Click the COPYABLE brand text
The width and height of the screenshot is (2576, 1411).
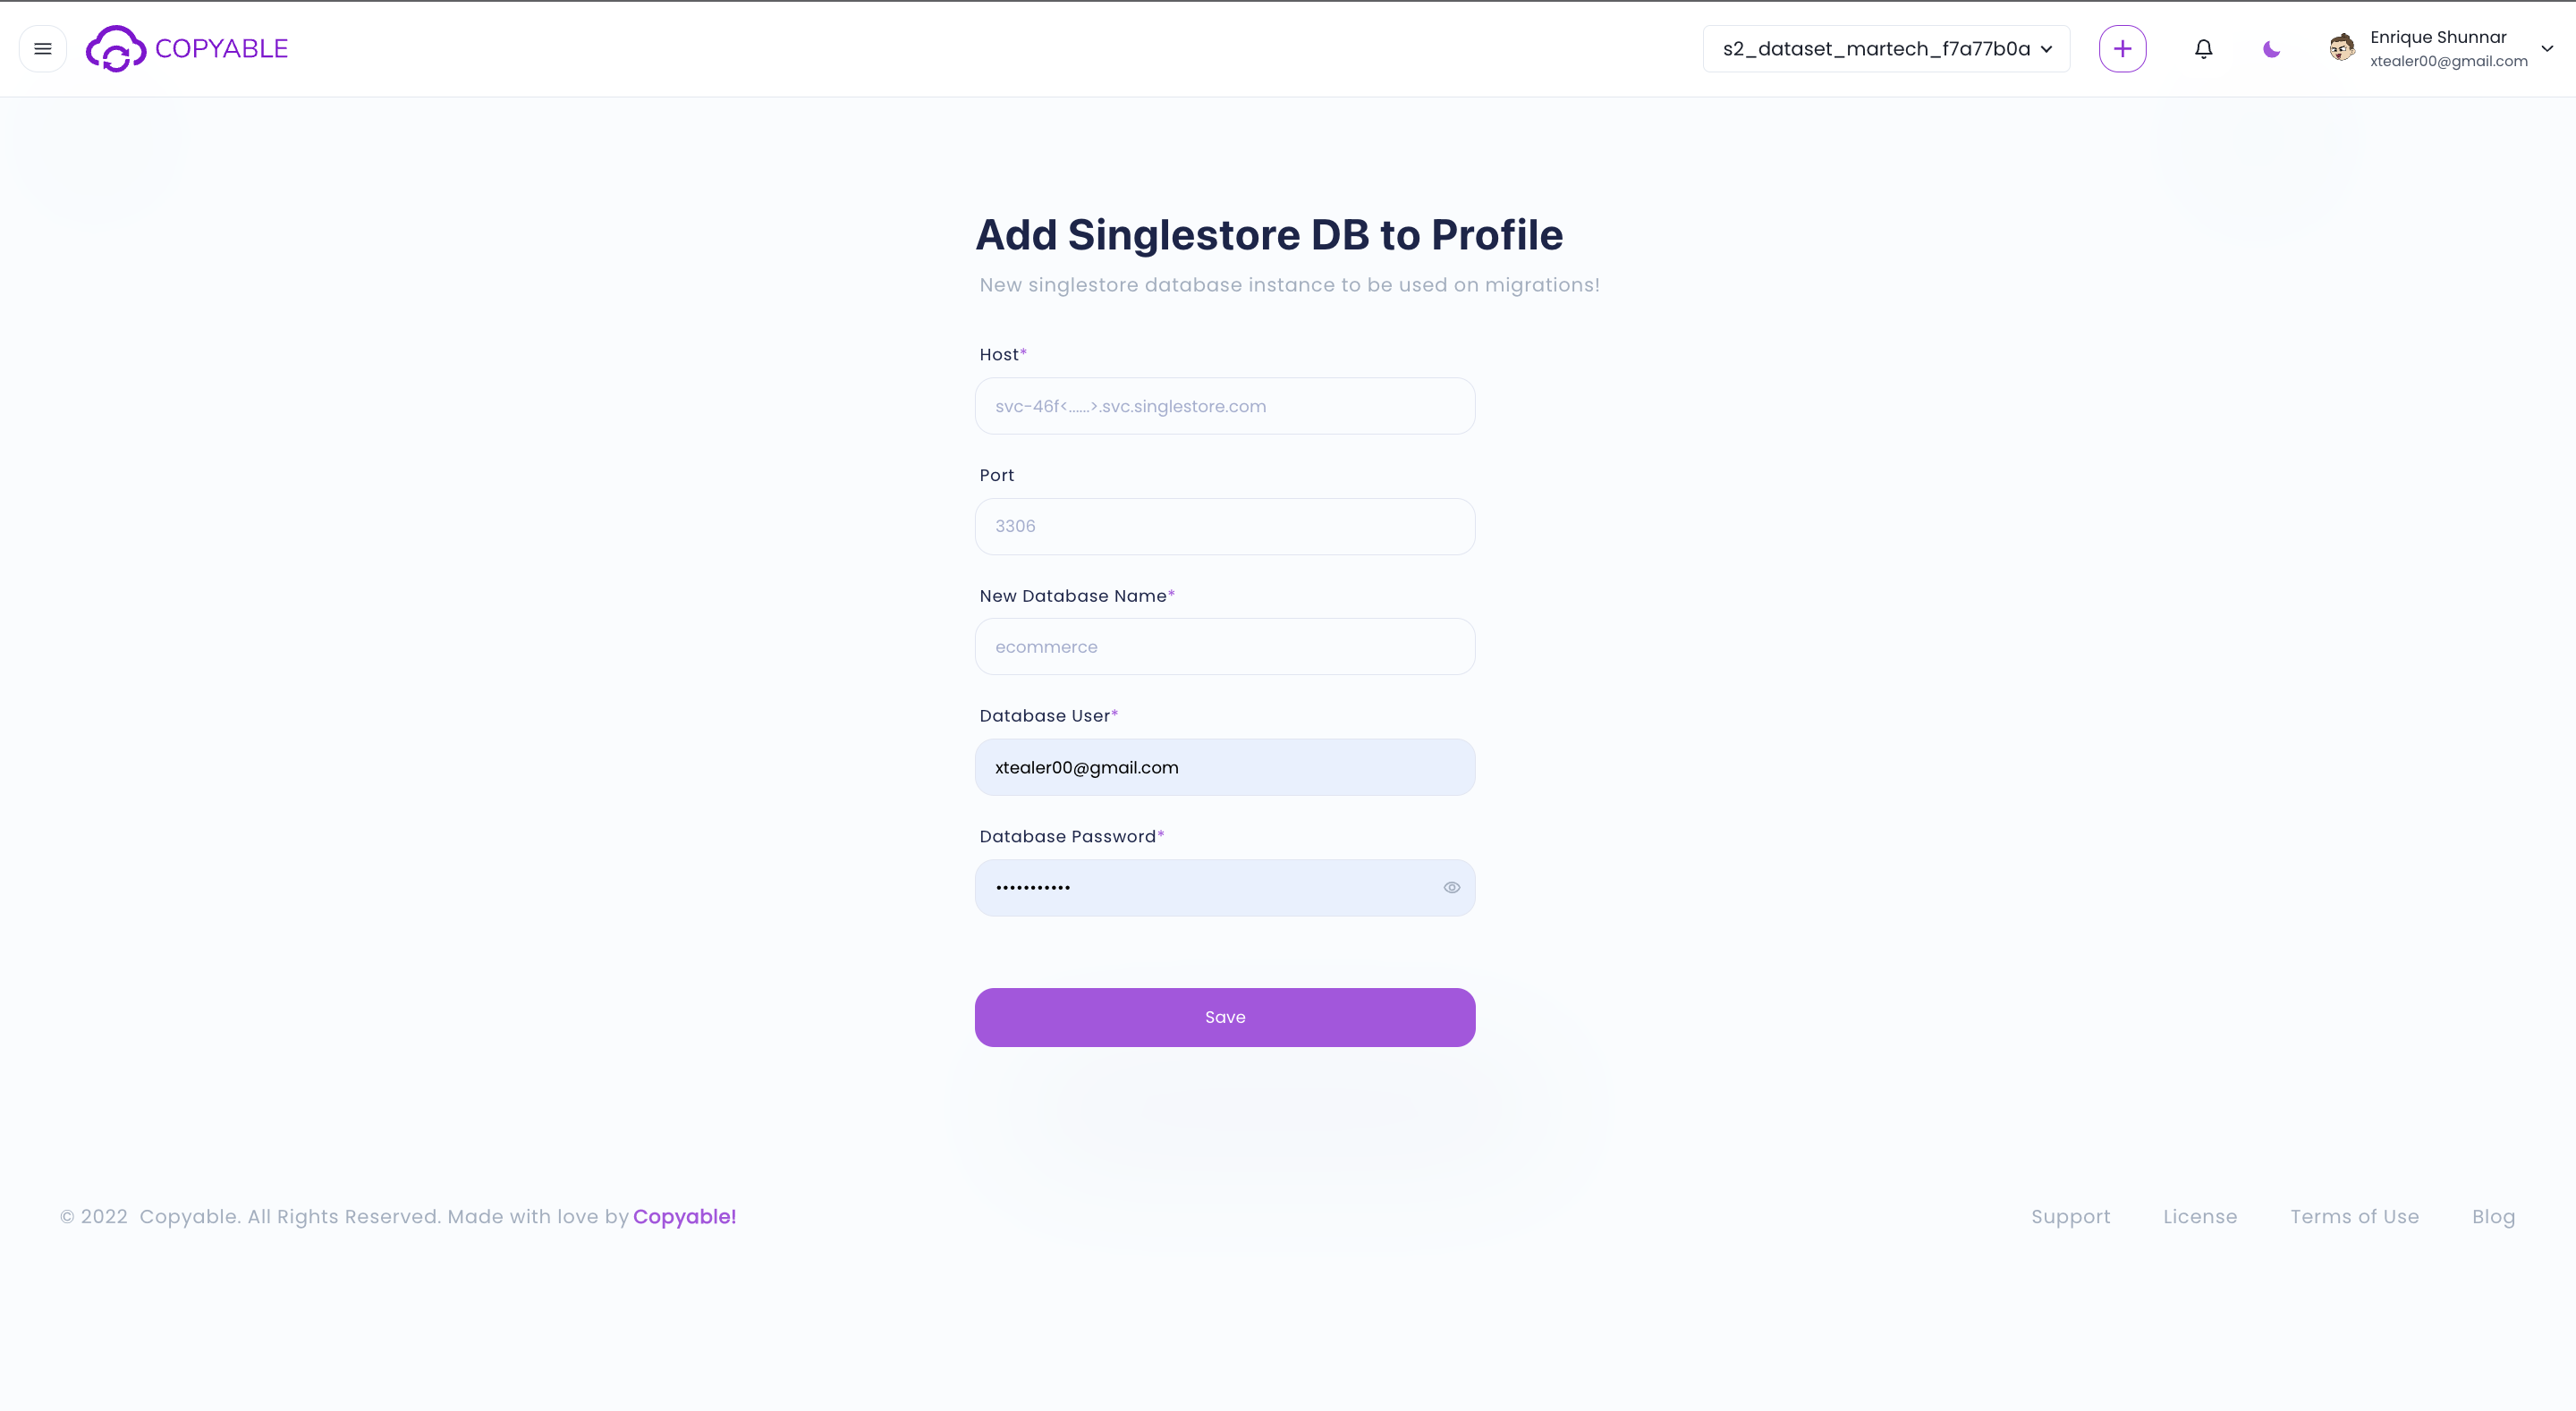pos(221,49)
